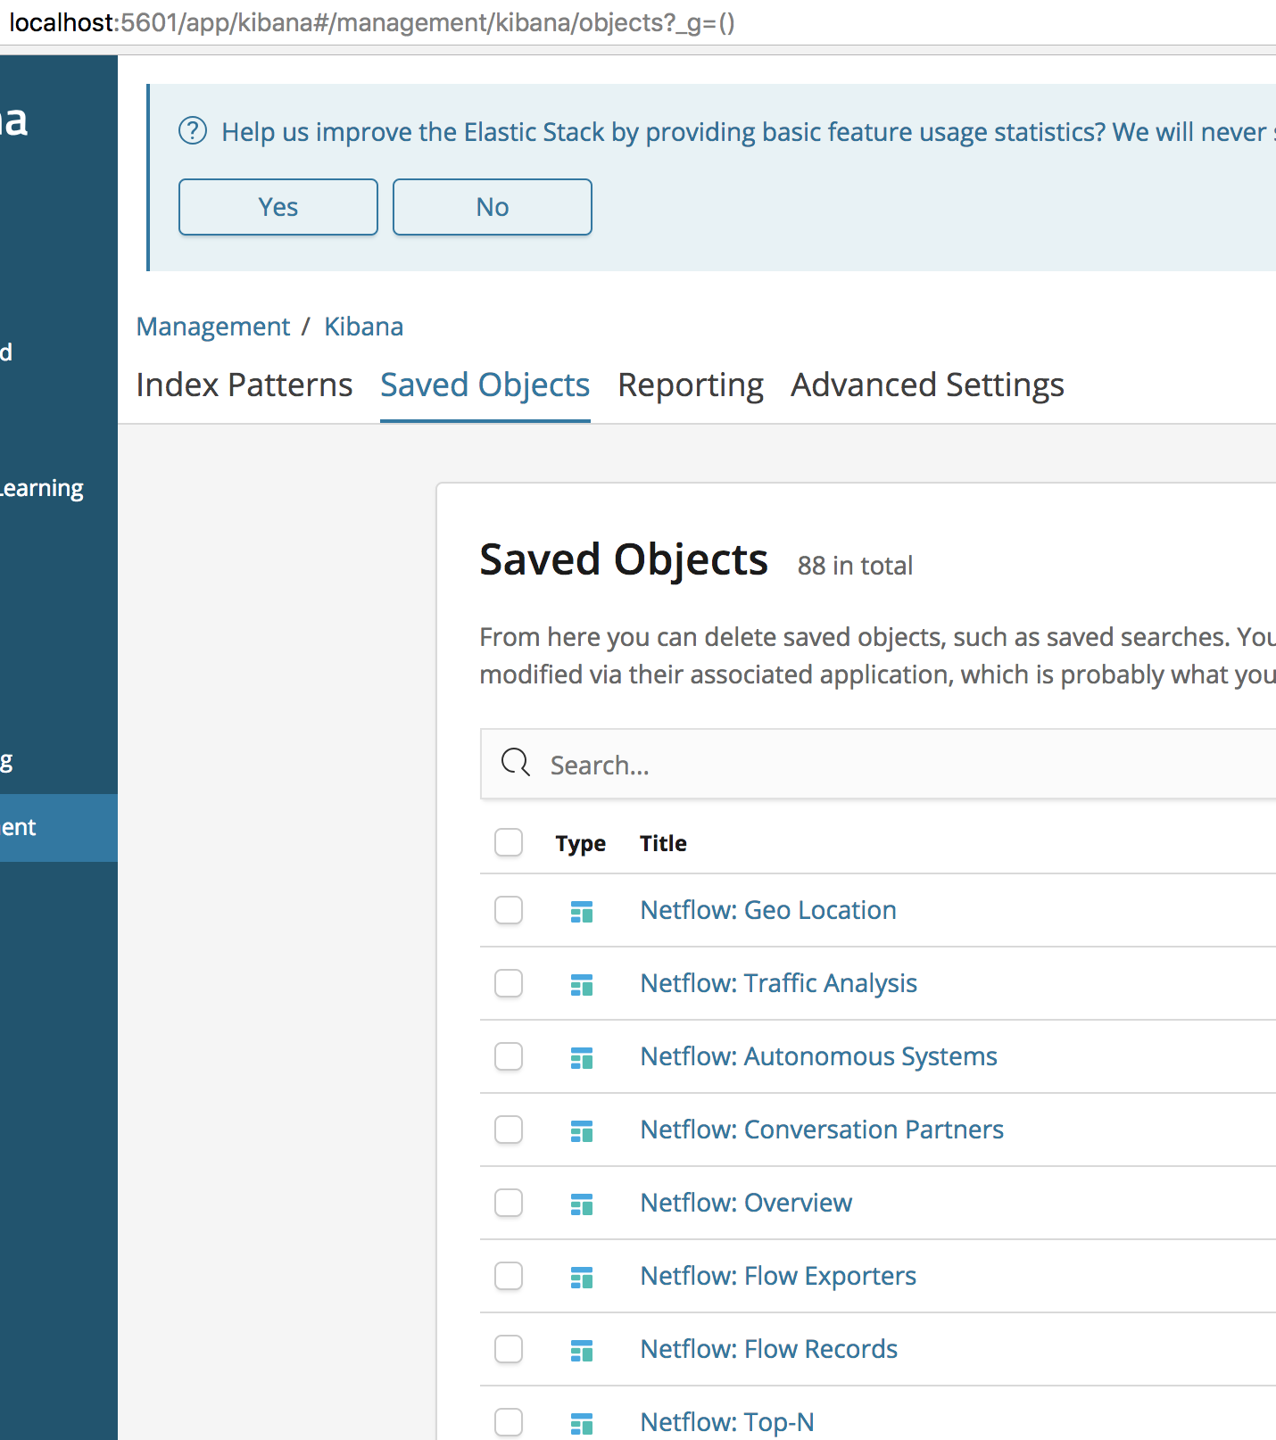
Task: Click dashboard icon for Netflow: Traffic Analysis
Action: (x=582, y=984)
